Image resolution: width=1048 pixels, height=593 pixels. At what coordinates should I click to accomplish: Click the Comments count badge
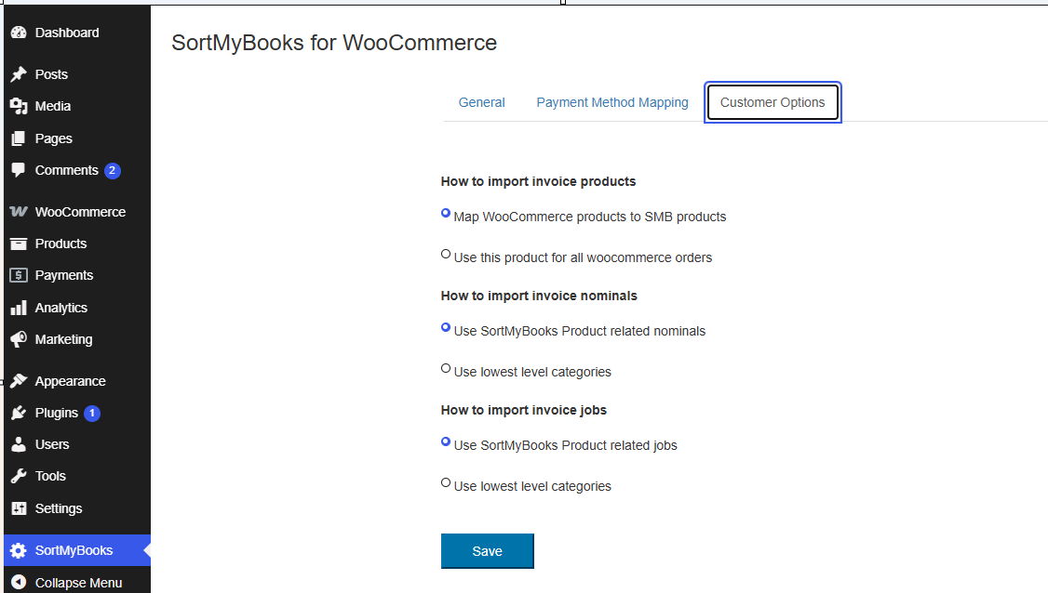113,170
